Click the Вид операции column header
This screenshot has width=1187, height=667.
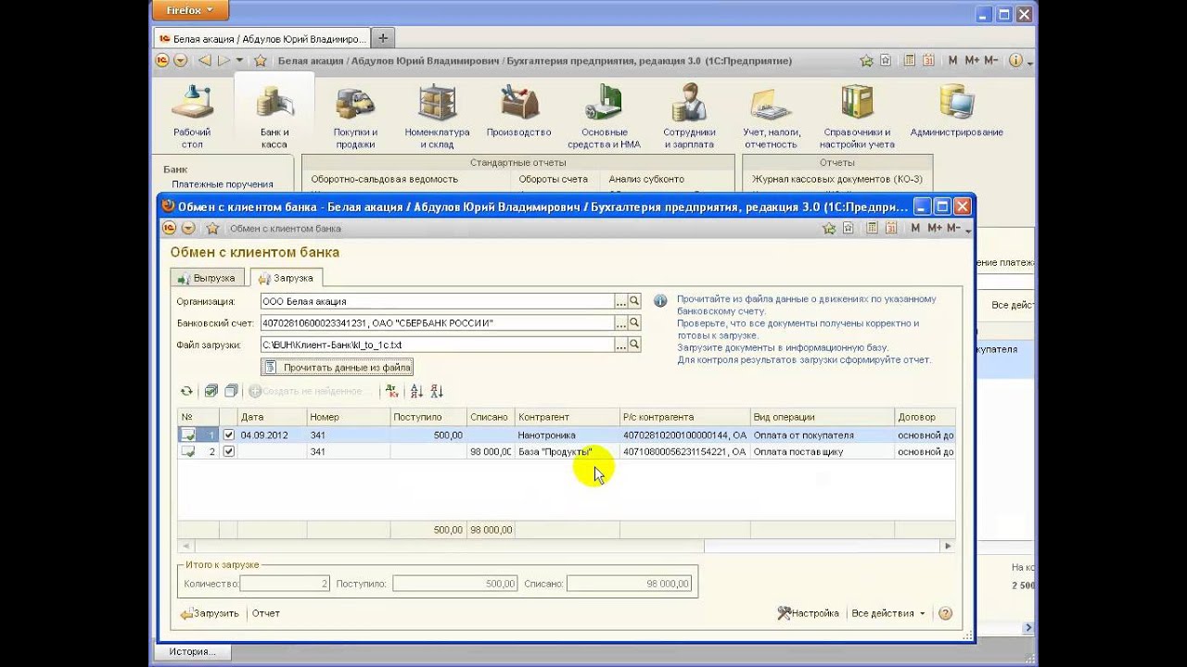click(x=822, y=417)
